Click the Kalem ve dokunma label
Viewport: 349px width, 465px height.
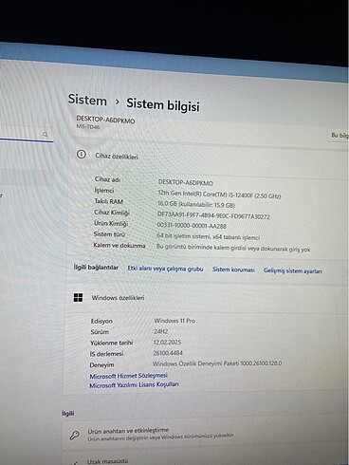pyautogui.click(x=119, y=245)
